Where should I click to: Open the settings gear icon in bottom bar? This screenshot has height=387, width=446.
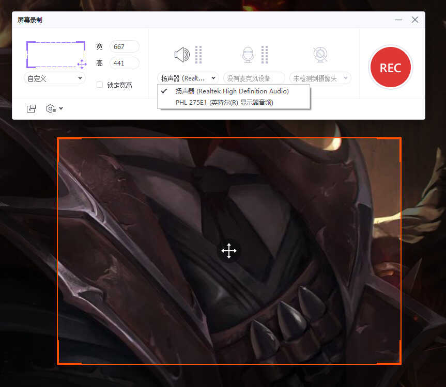pos(54,108)
